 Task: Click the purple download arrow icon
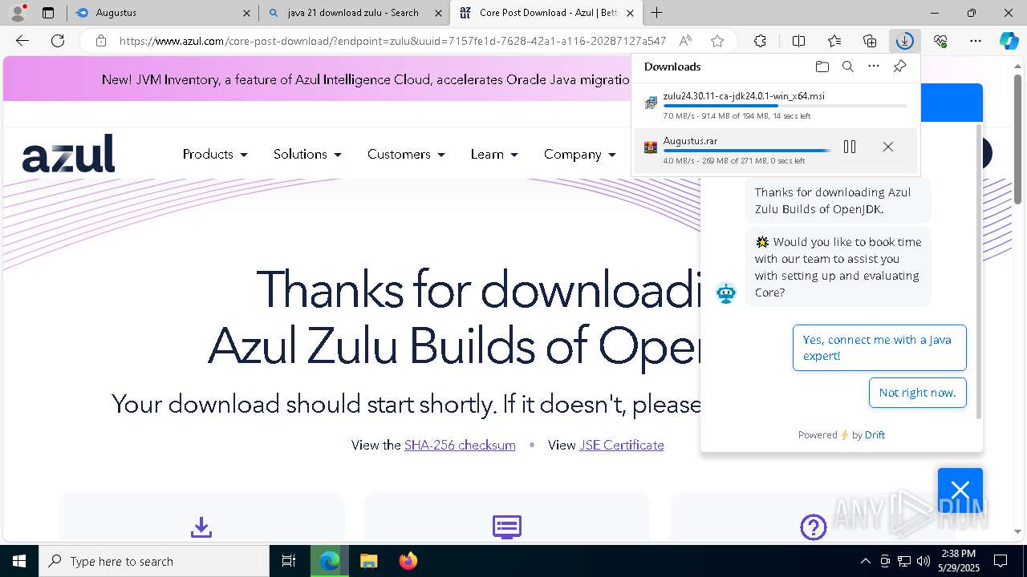click(201, 527)
